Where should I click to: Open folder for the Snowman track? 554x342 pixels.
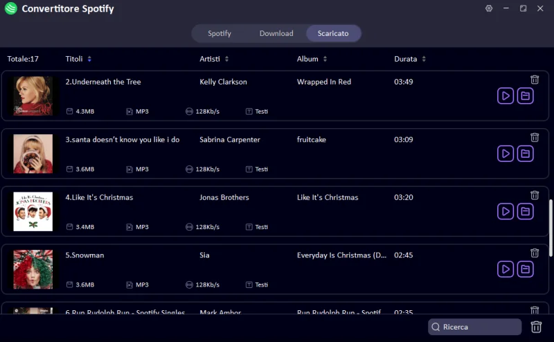click(525, 269)
